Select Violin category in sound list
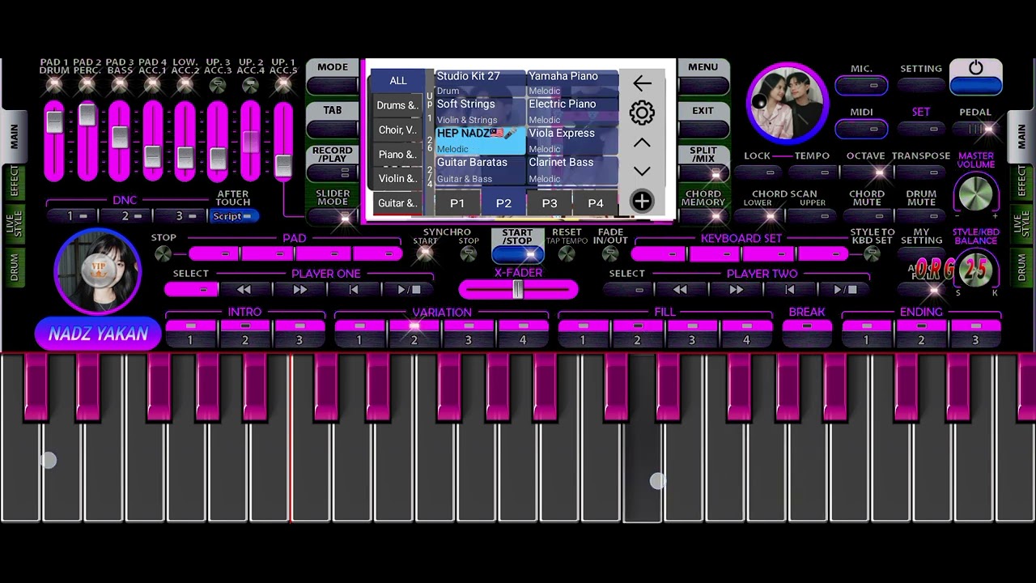1036x583 pixels. [x=397, y=178]
